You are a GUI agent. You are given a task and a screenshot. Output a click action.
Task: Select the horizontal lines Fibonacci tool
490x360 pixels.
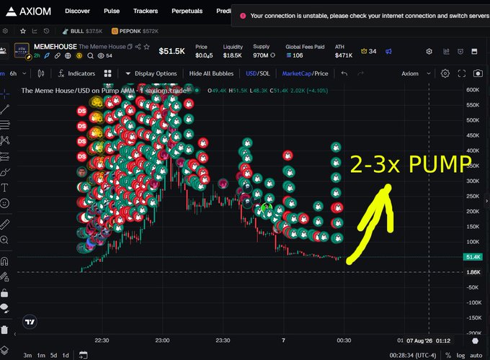[x=5, y=125]
